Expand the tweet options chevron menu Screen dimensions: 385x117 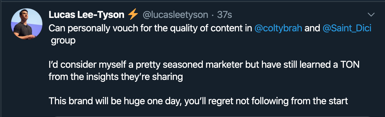click(371, 15)
